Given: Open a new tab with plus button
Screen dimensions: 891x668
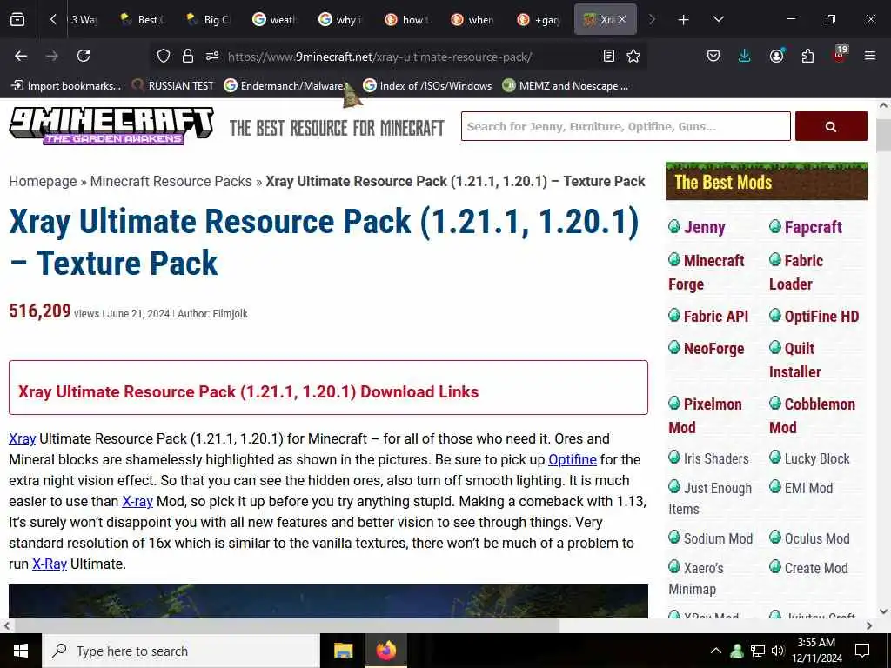Looking at the screenshot, I should (x=684, y=20).
